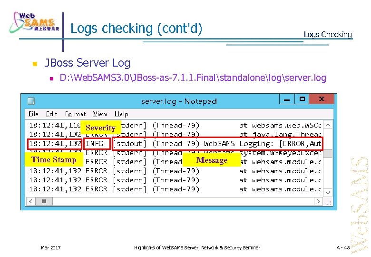Viewport: 371px width, 257px height.
Task: Open the Help menu in Notepad
Action: click(121, 114)
